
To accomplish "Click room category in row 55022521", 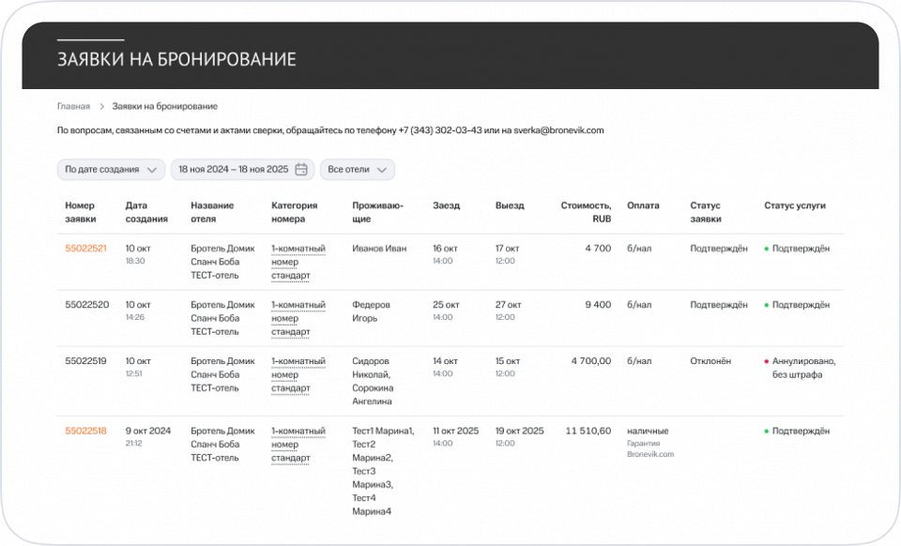I will pos(298,262).
